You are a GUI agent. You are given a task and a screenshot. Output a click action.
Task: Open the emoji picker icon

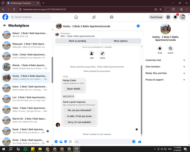pos(134,142)
